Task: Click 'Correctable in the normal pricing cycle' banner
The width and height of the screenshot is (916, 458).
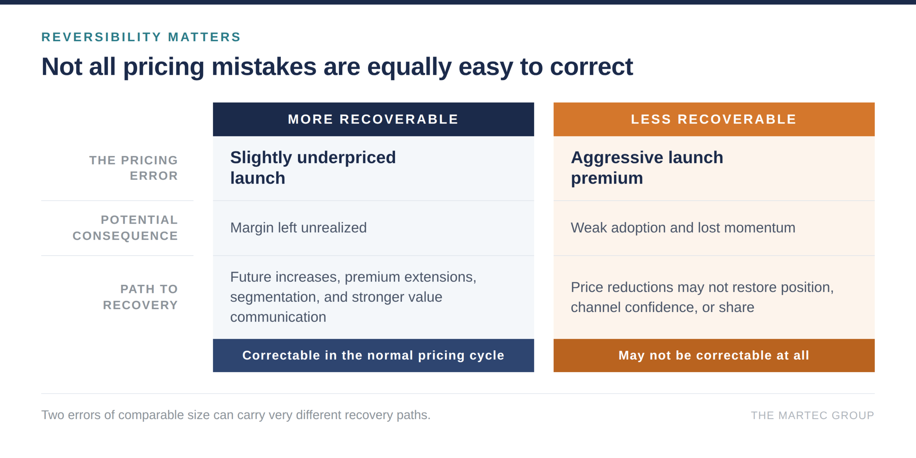Action: click(373, 355)
